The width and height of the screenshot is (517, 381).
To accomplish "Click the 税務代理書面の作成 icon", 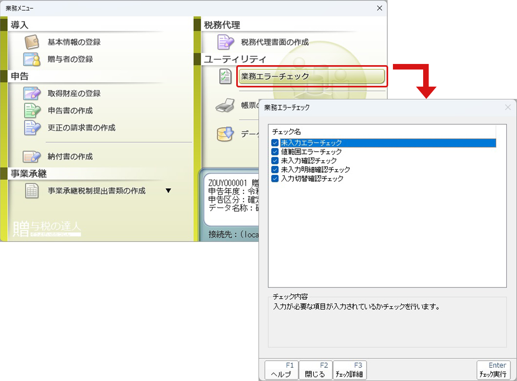I will (x=225, y=42).
